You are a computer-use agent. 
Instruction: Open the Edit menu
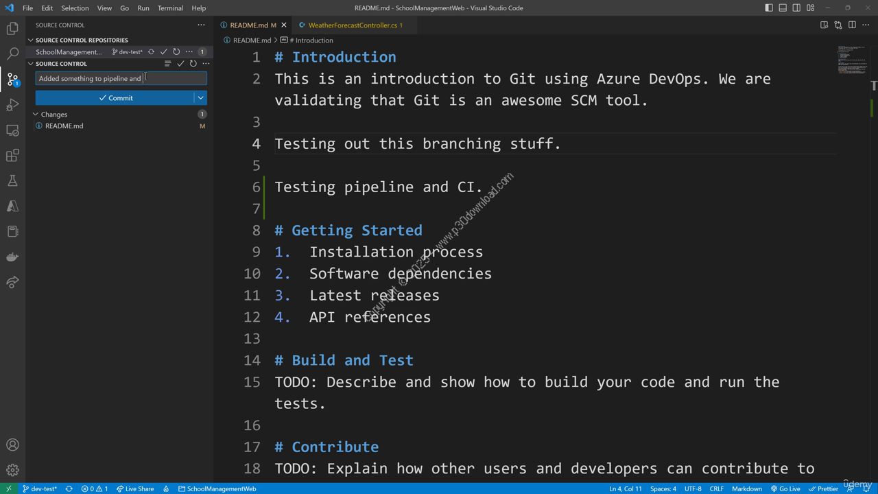pyautogui.click(x=47, y=8)
